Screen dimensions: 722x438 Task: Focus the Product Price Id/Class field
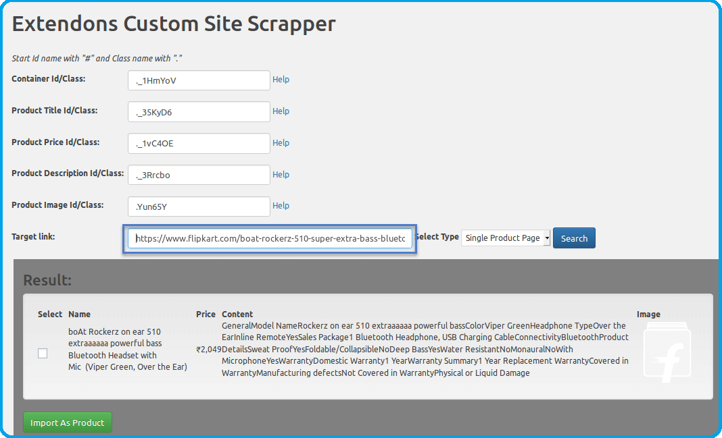pos(199,144)
